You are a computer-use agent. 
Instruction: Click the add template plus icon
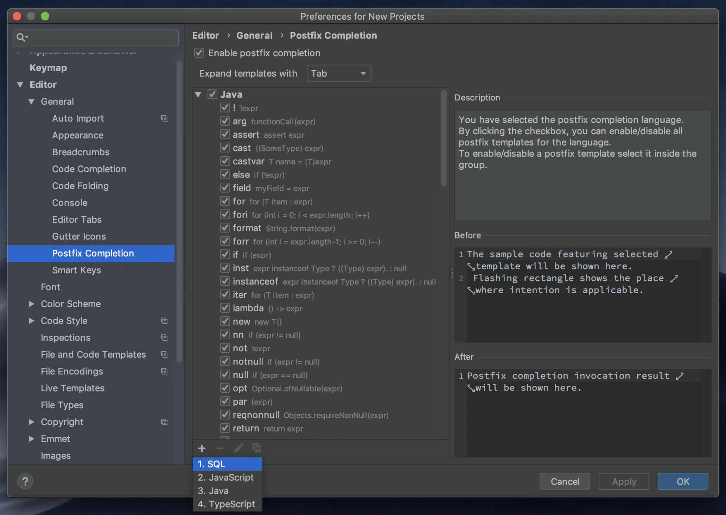pos(202,448)
